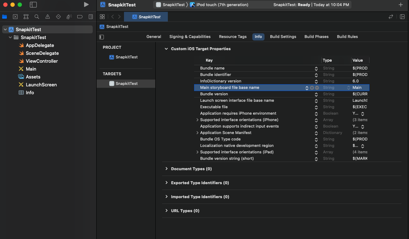Expand Exported Type Identifiers section

(166, 183)
